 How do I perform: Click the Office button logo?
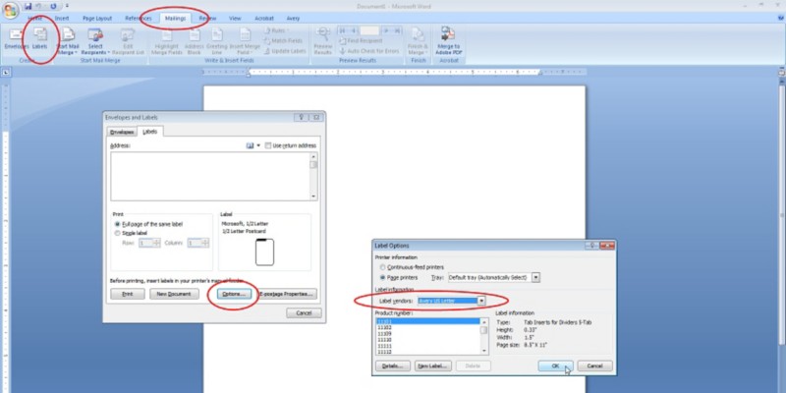coord(11,9)
